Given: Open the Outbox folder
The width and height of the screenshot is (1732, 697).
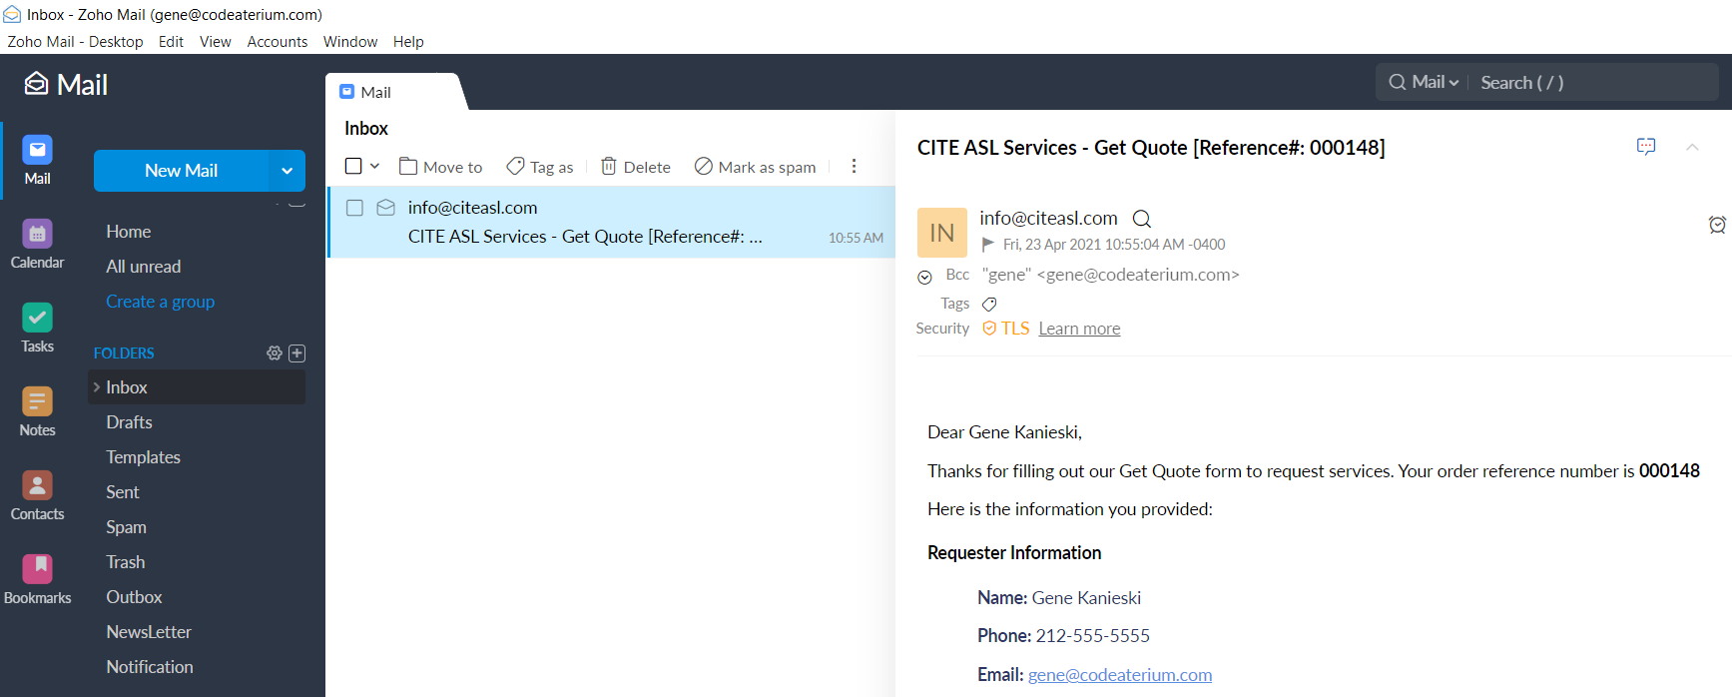Looking at the screenshot, I should (x=135, y=597).
